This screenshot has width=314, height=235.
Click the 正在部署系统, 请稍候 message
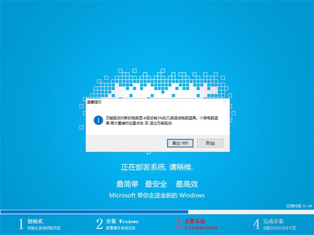157,167
